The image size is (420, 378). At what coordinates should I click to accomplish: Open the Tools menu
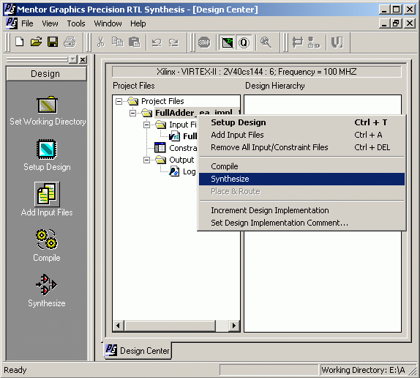click(x=76, y=23)
